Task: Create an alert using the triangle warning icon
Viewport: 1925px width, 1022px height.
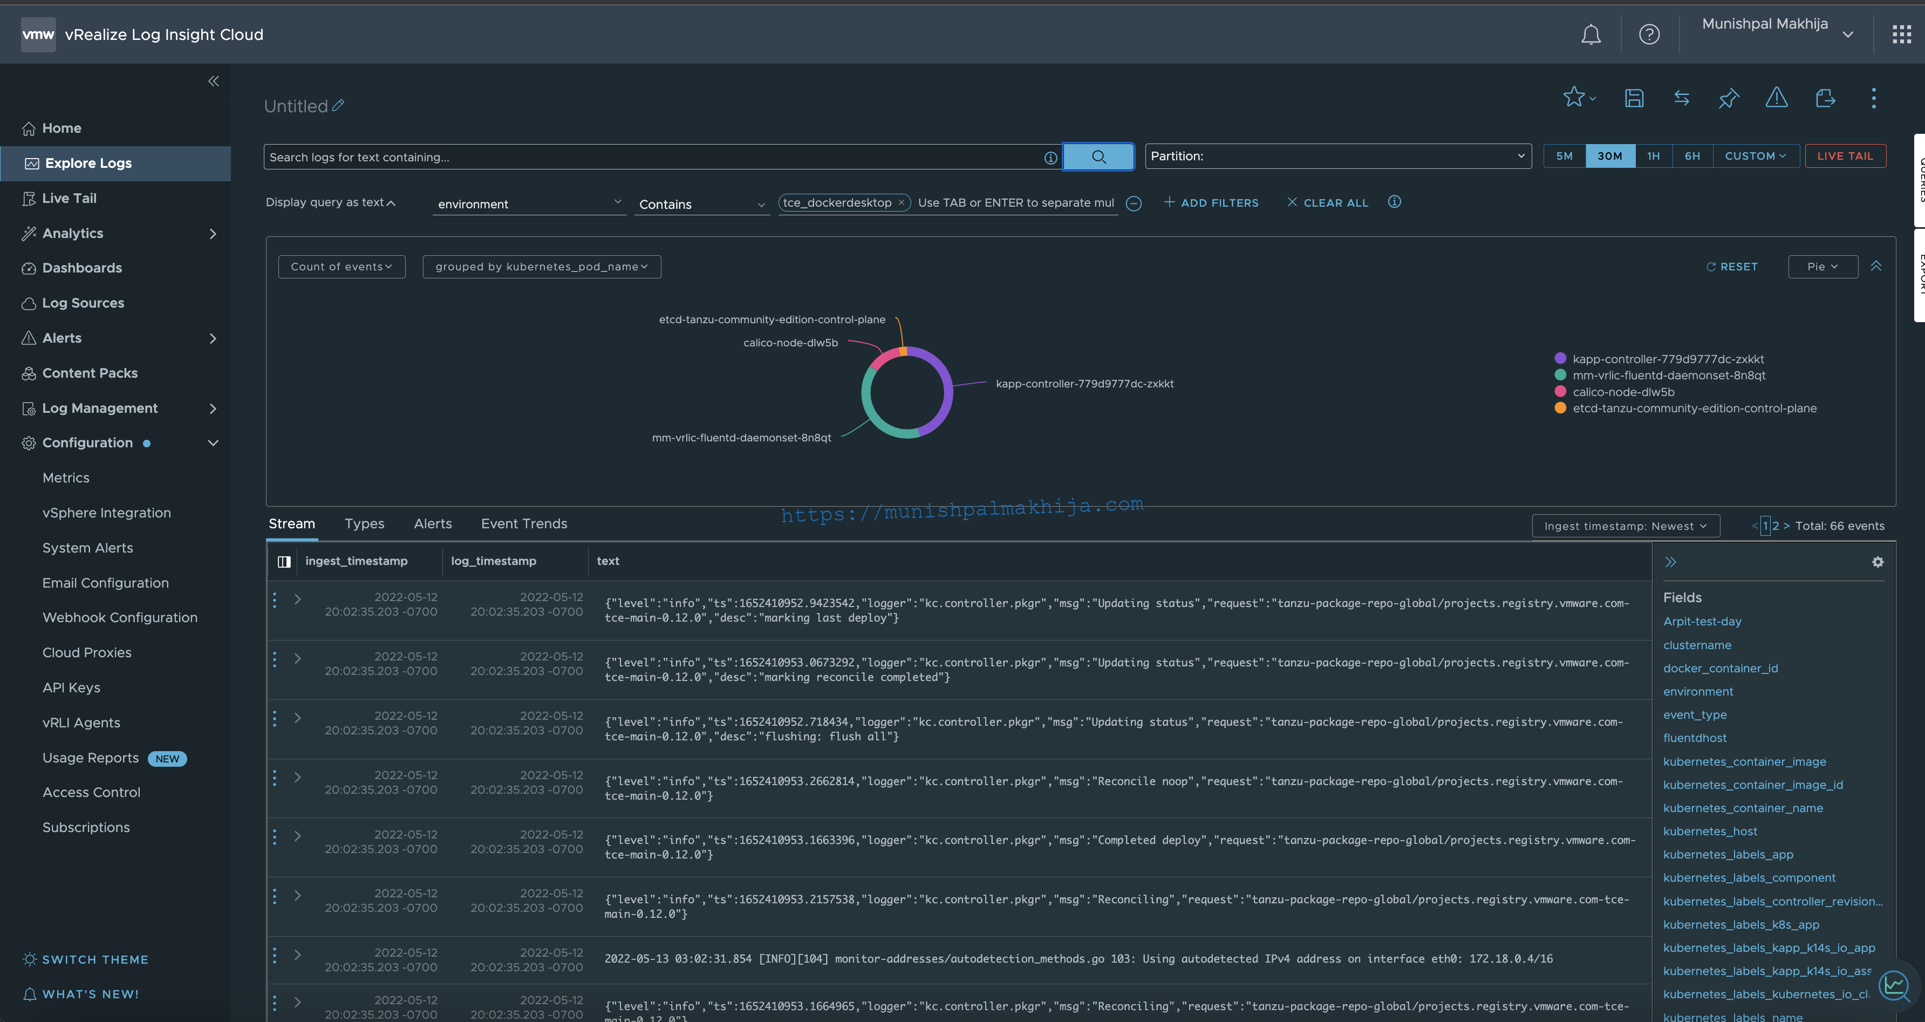Action: (x=1776, y=97)
